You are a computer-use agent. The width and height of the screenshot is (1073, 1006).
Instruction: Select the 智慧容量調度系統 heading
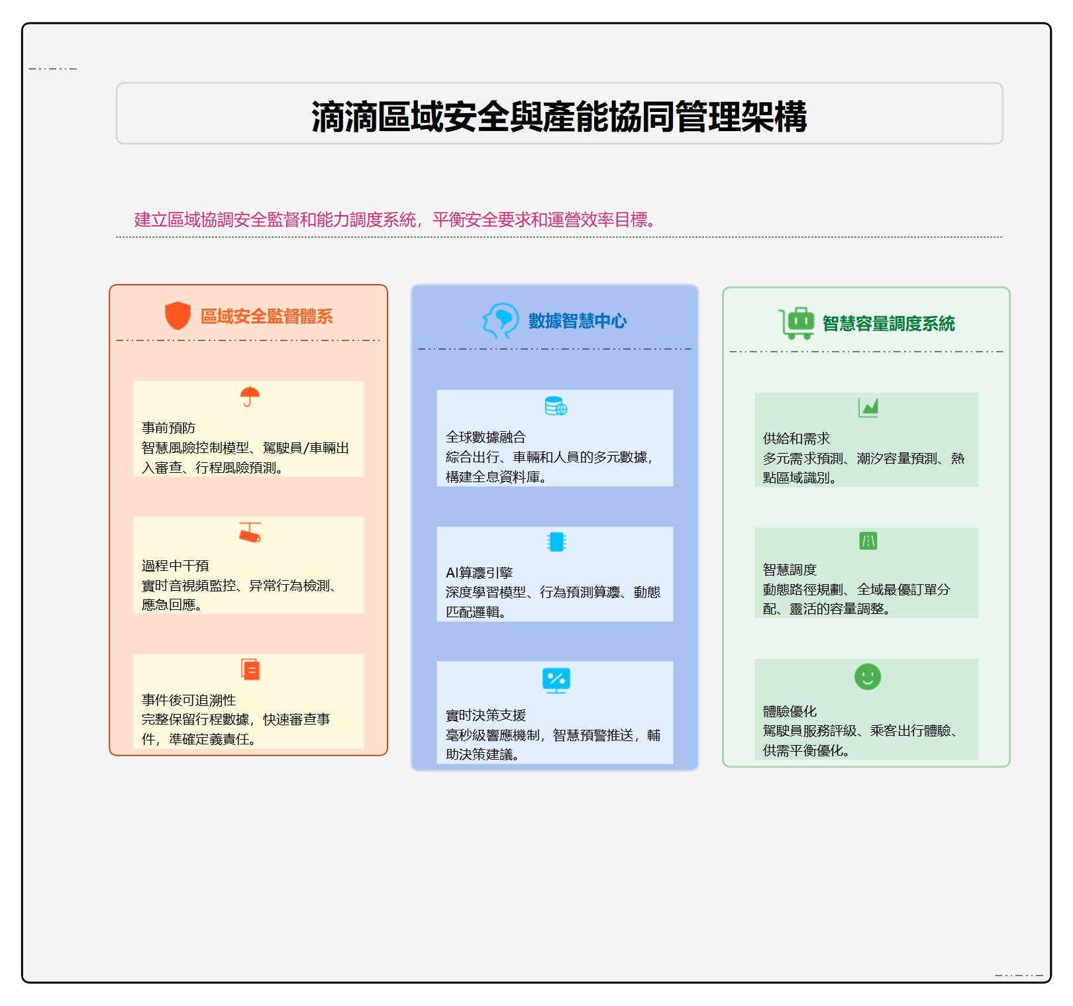pos(888,324)
